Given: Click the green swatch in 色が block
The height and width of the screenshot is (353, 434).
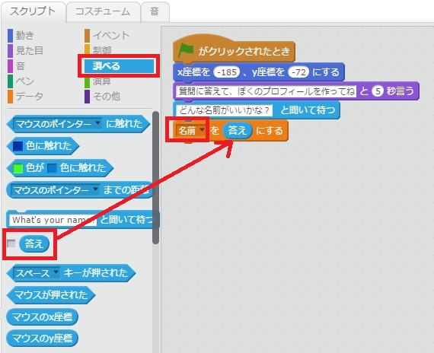Looking at the screenshot, I should [x=18, y=168].
